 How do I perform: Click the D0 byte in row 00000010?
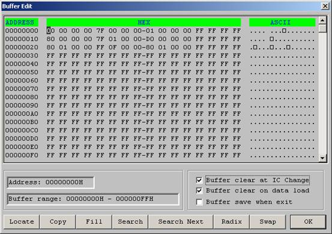(150, 39)
